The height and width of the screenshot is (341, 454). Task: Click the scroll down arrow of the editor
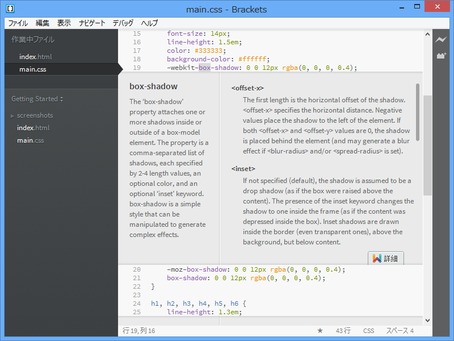pos(428,321)
